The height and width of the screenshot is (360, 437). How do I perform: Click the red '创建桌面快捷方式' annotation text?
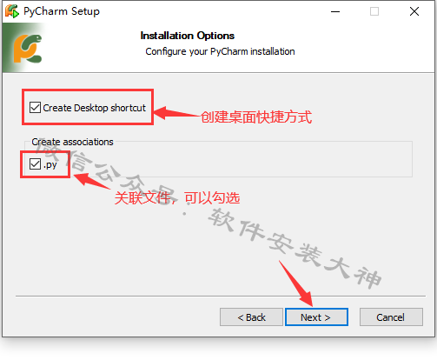tap(256, 117)
